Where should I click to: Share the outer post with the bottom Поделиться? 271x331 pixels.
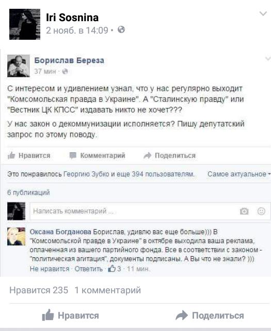(210, 316)
